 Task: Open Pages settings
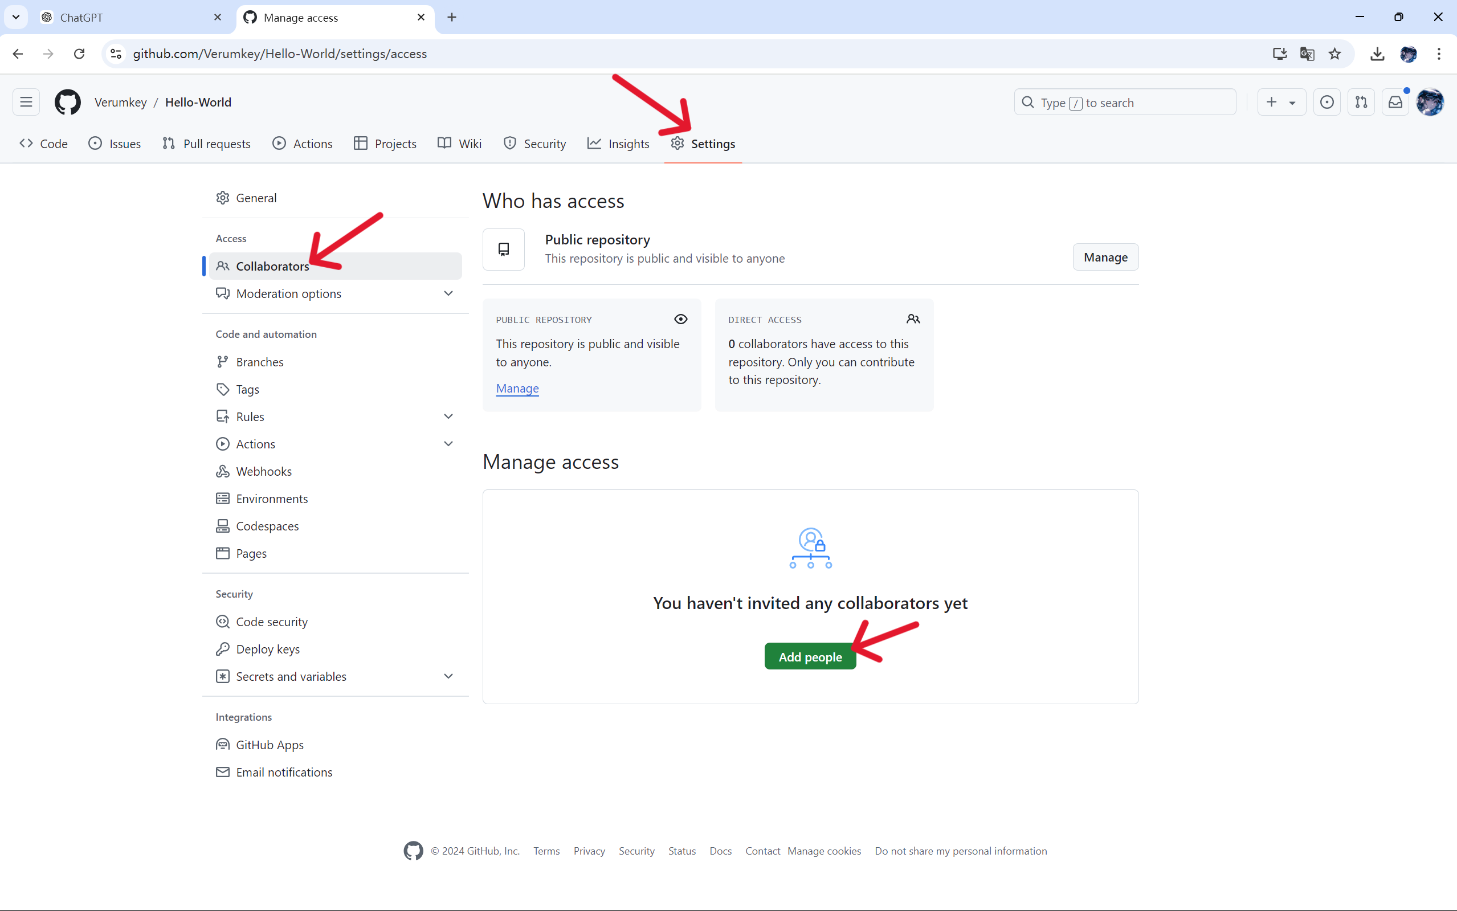tap(336, 553)
